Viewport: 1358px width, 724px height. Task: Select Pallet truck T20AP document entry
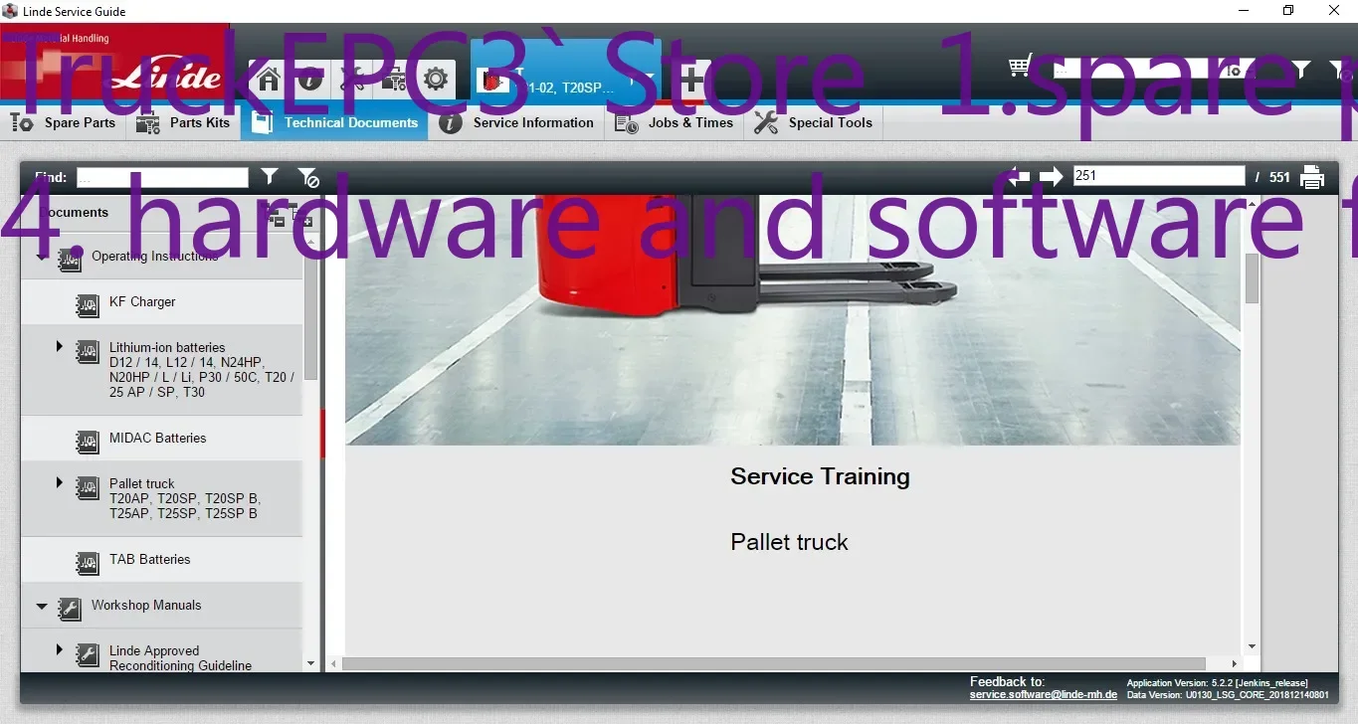[x=161, y=499]
